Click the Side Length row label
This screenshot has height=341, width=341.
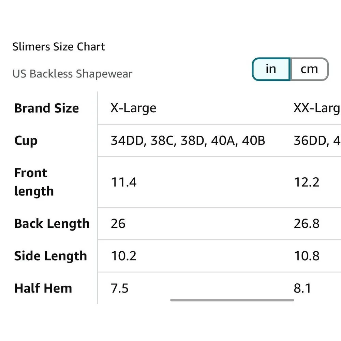point(50,256)
